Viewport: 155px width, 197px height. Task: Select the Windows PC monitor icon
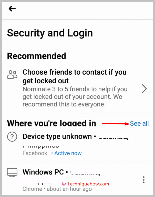click(12, 173)
